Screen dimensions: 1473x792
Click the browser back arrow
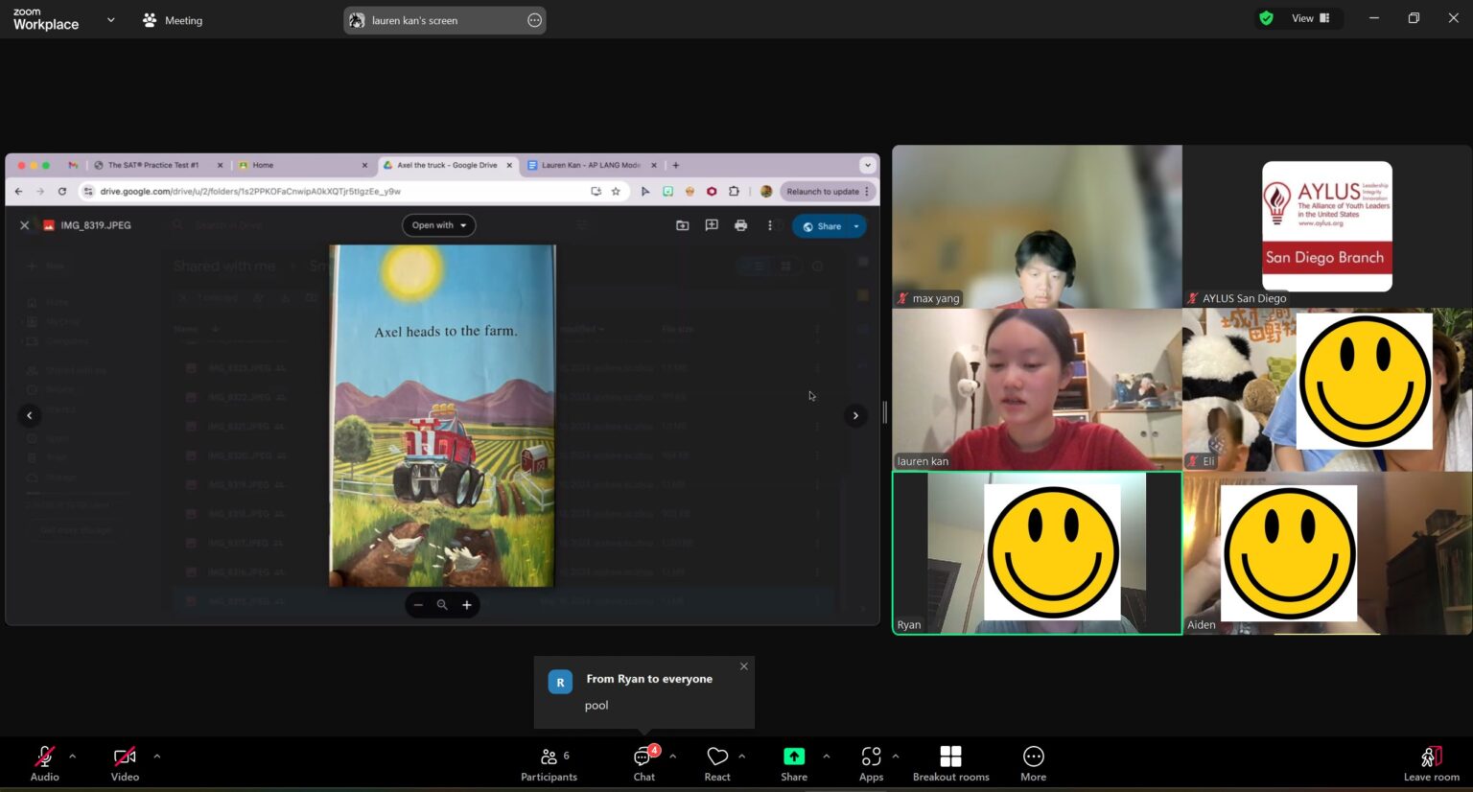click(19, 192)
